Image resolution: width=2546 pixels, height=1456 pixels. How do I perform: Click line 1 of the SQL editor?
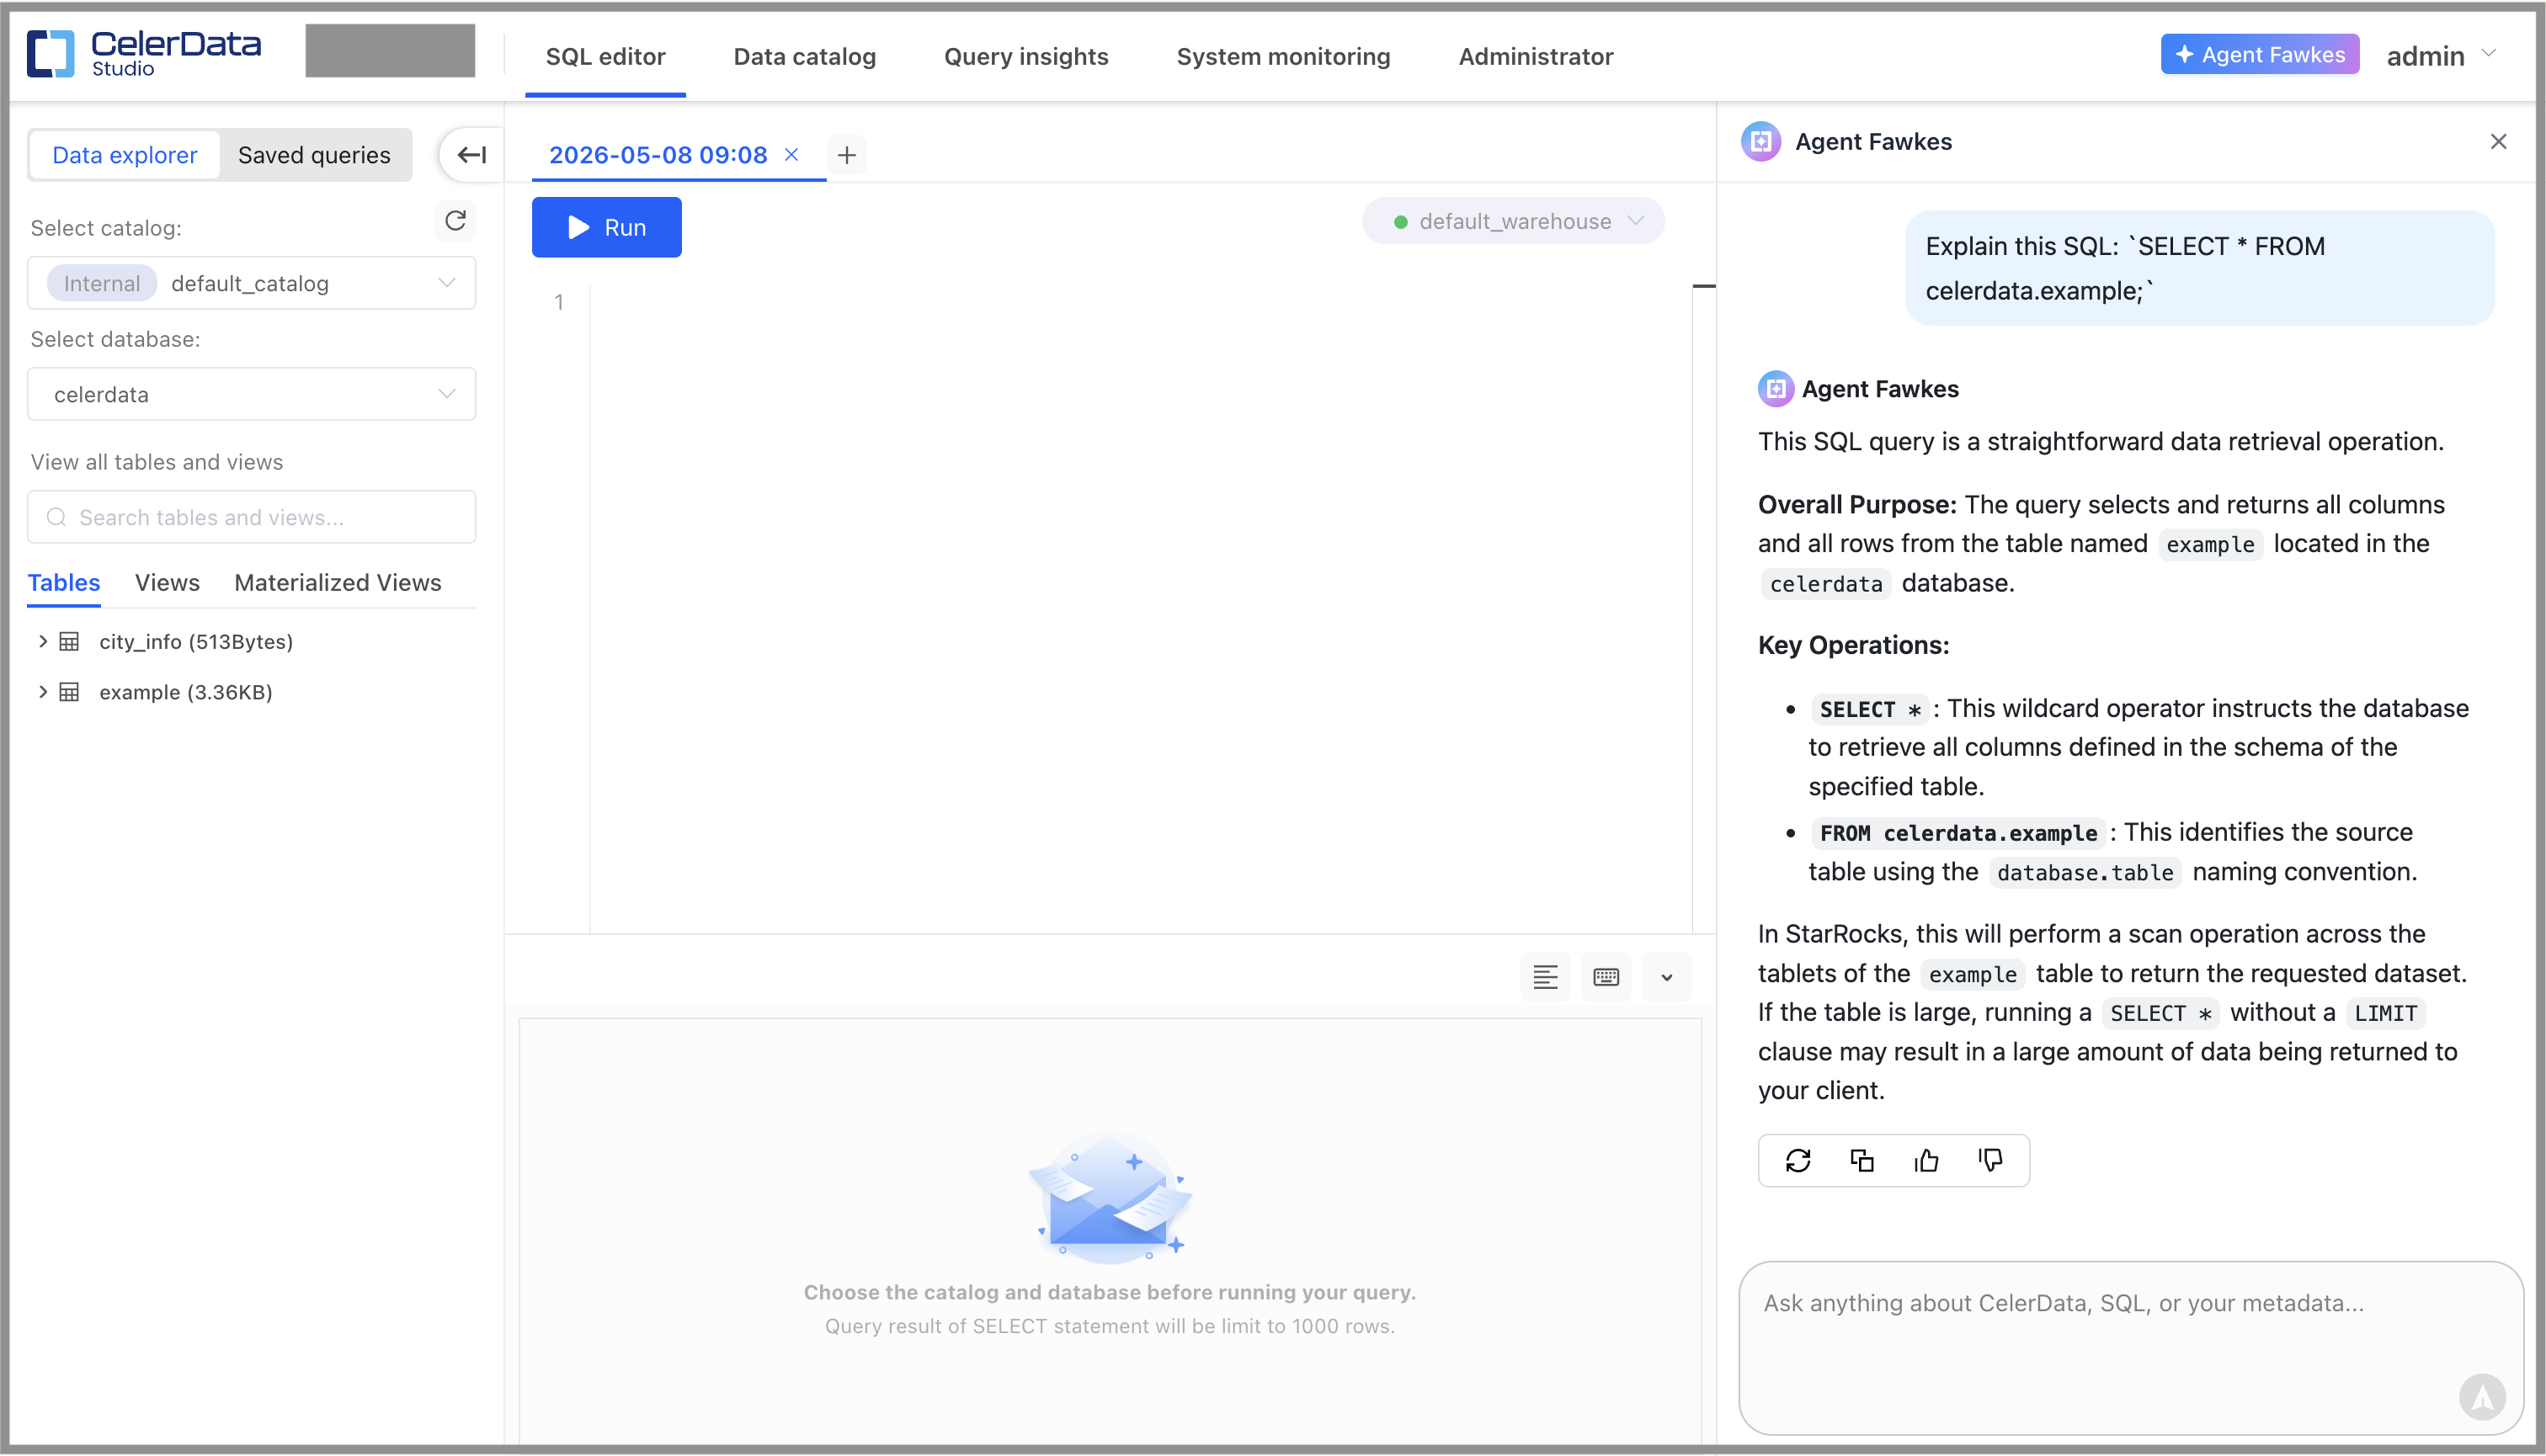(x=1141, y=302)
